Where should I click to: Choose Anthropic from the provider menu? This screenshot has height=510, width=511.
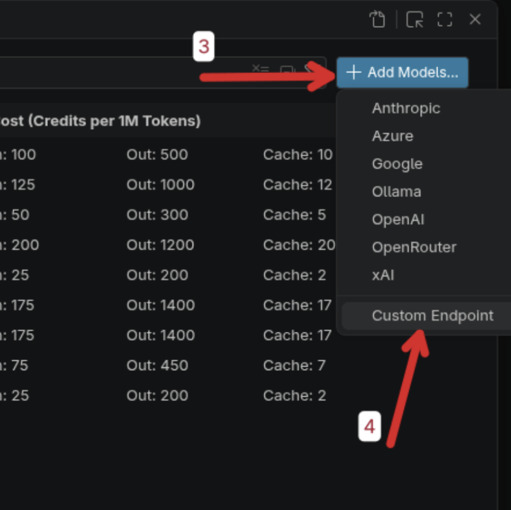pos(406,108)
